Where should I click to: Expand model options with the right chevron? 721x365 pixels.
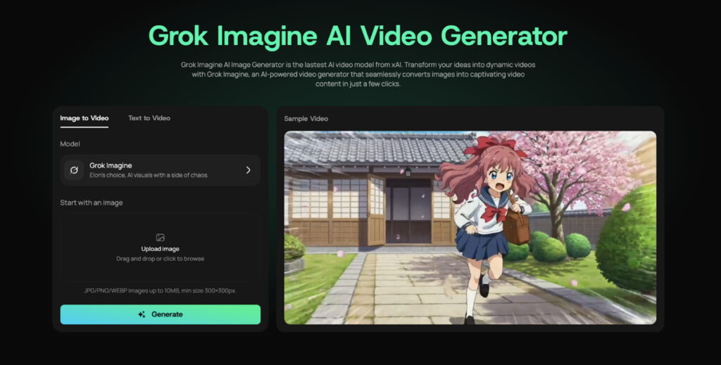click(x=248, y=170)
